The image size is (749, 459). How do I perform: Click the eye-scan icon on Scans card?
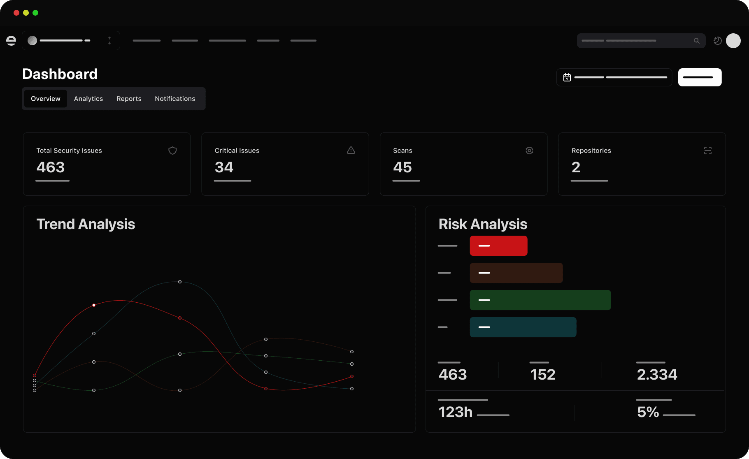pos(529,151)
